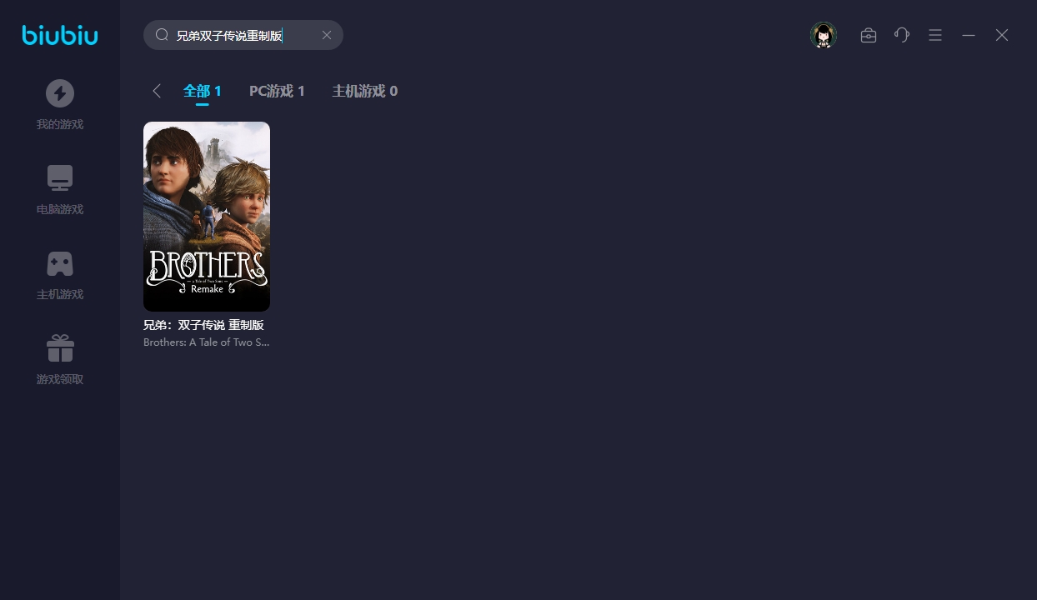Viewport: 1037px width, 600px height.
Task: Click the title 兄弟：双子传说 重制版
Action: (203, 325)
